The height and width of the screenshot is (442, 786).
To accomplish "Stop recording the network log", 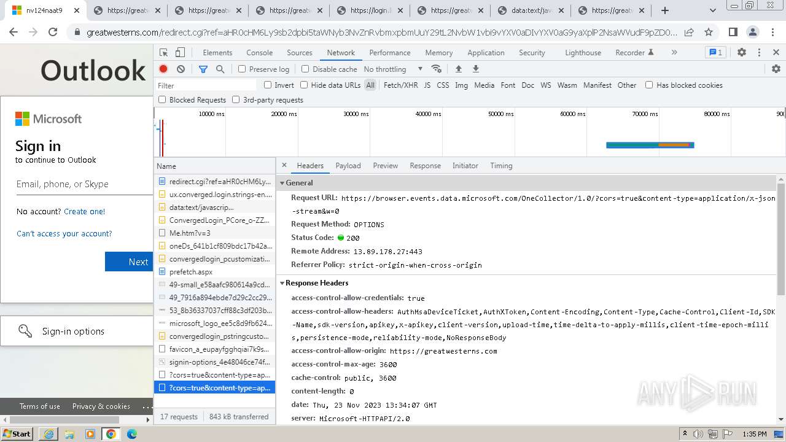I will tap(163, 69).
